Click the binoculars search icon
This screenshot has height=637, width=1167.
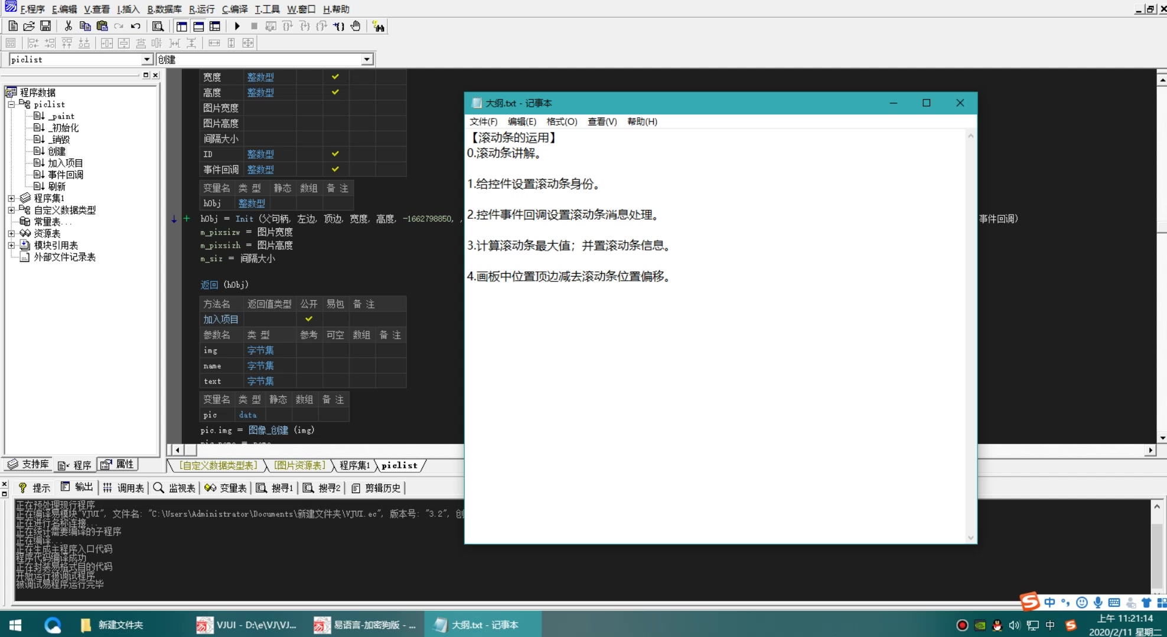point(378,26)
